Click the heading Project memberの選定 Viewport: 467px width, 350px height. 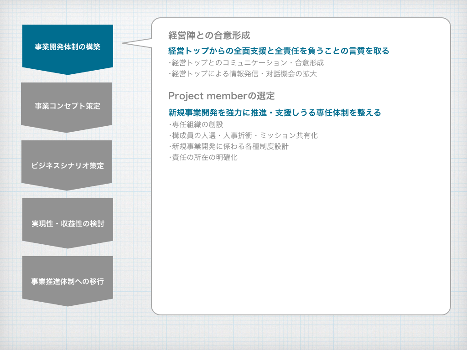click(222, 96)
